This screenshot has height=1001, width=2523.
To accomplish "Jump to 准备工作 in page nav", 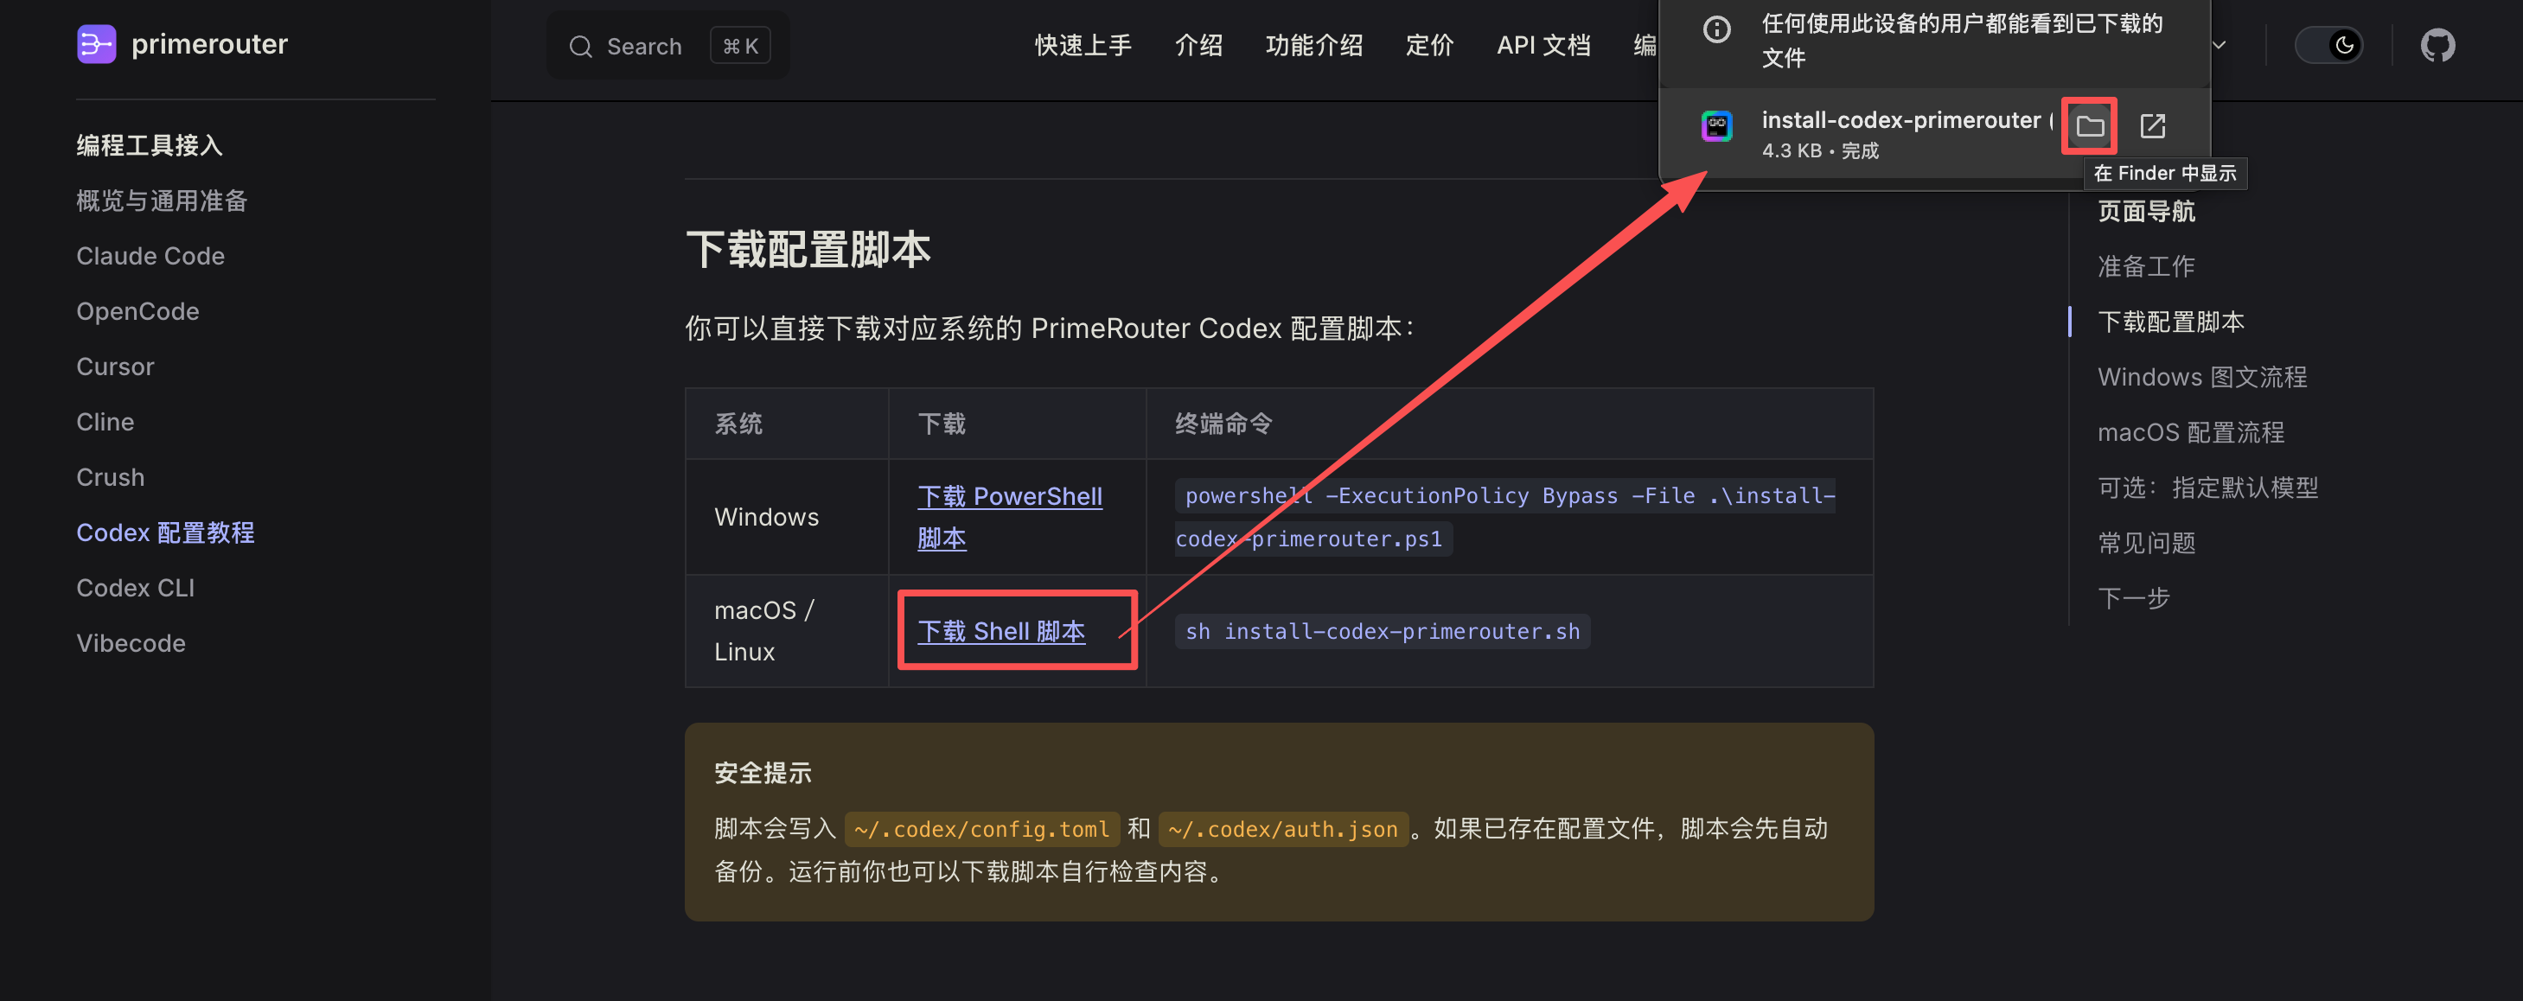I will (2145, 266).
